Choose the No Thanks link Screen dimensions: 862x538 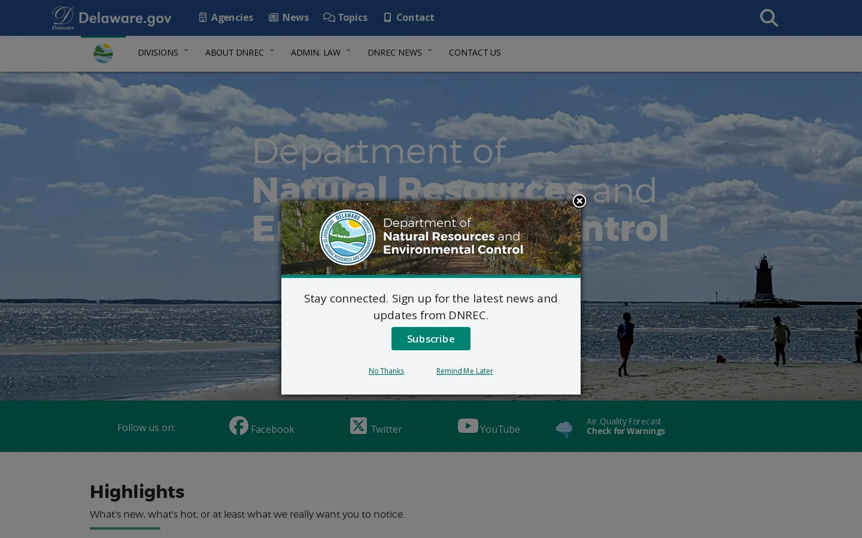point(386,371)
